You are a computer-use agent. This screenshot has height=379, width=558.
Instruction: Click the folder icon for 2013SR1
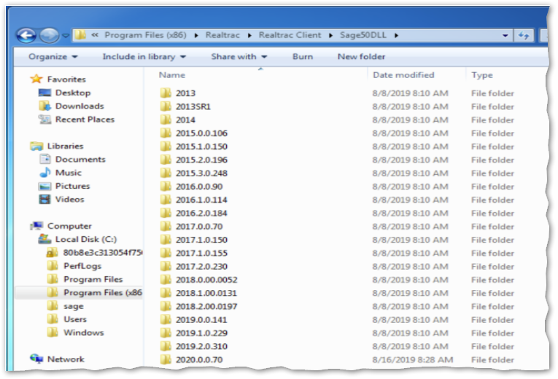click(166, 106)
